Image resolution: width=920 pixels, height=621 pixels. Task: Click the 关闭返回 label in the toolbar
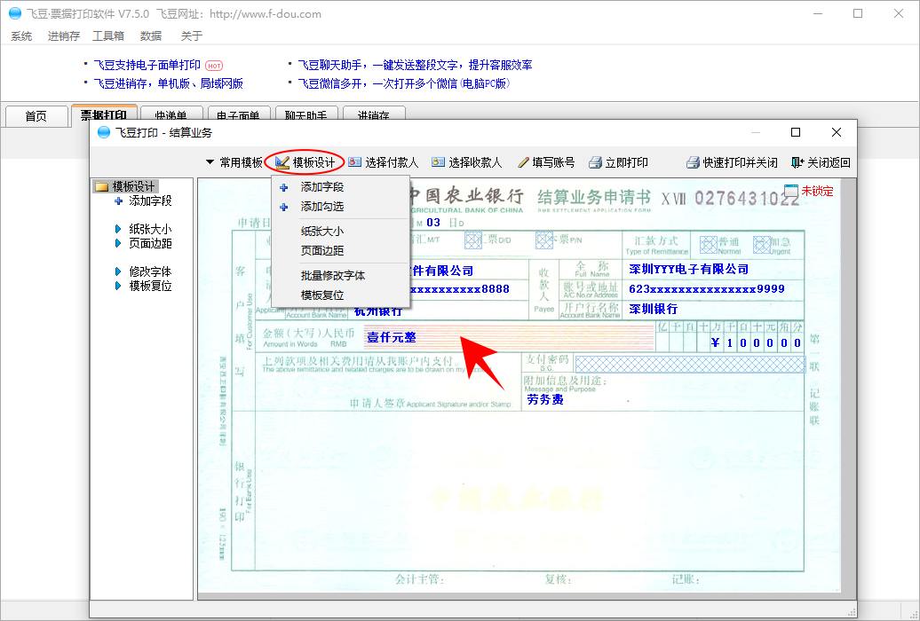[829, 162]
